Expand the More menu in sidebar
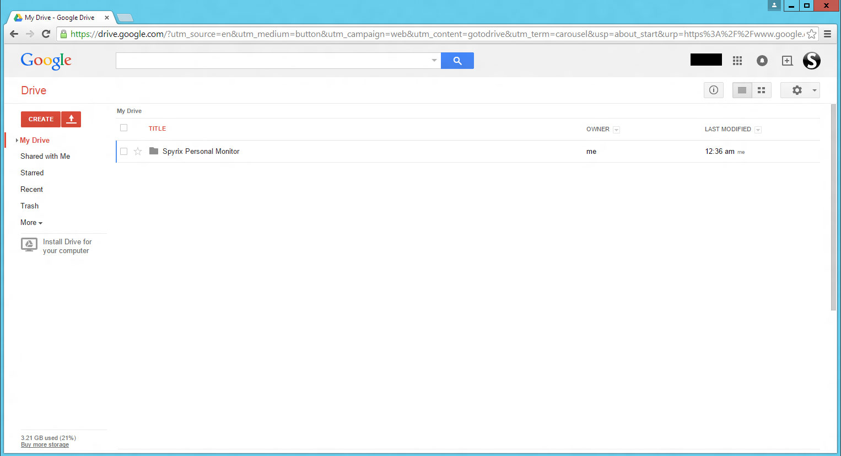 [x=31, y=222]
